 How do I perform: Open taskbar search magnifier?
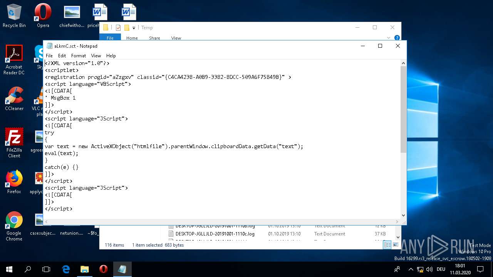[x=28, y=269]
